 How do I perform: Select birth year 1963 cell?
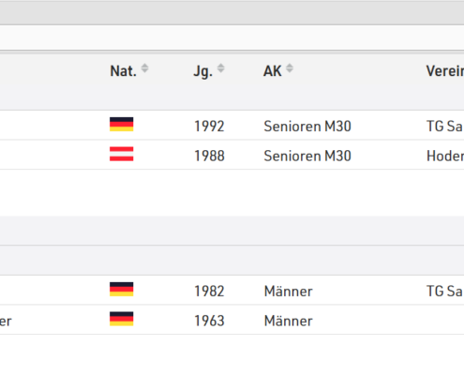coord(209,322)
